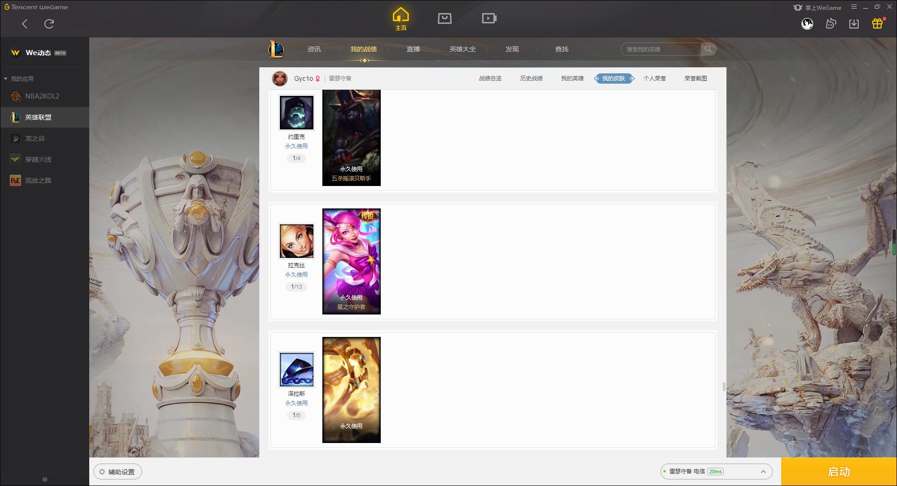The width and height of the screenshot is (897, 486).
Task: Open the live video icon in top bar
Action: point(489,18)
